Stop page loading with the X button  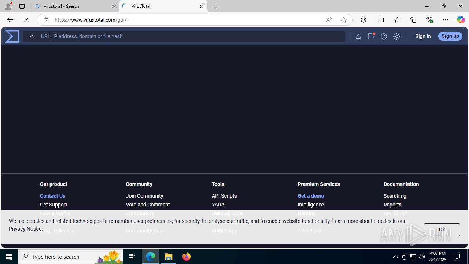pyautogui.click(x=26, y=20)
